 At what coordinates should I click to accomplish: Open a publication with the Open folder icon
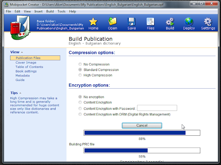click(112, 22)
